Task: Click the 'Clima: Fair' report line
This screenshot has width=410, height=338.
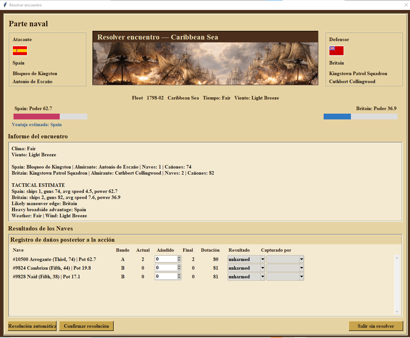Action: [24, 149]
